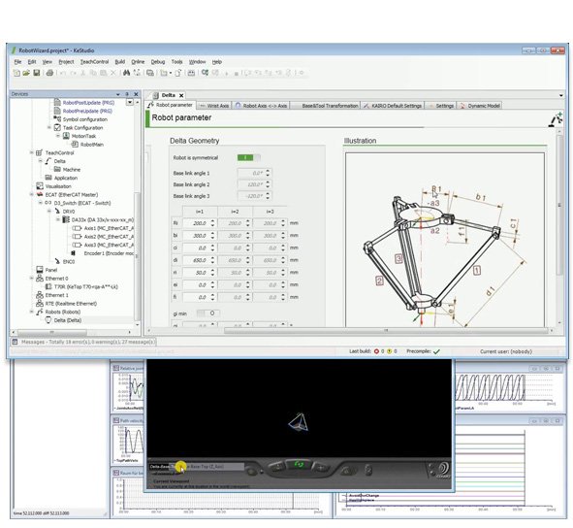This screenshot has width=573, height=528.
Task: Click the Login toolbar icon with gear
Action: coord(205,73)
